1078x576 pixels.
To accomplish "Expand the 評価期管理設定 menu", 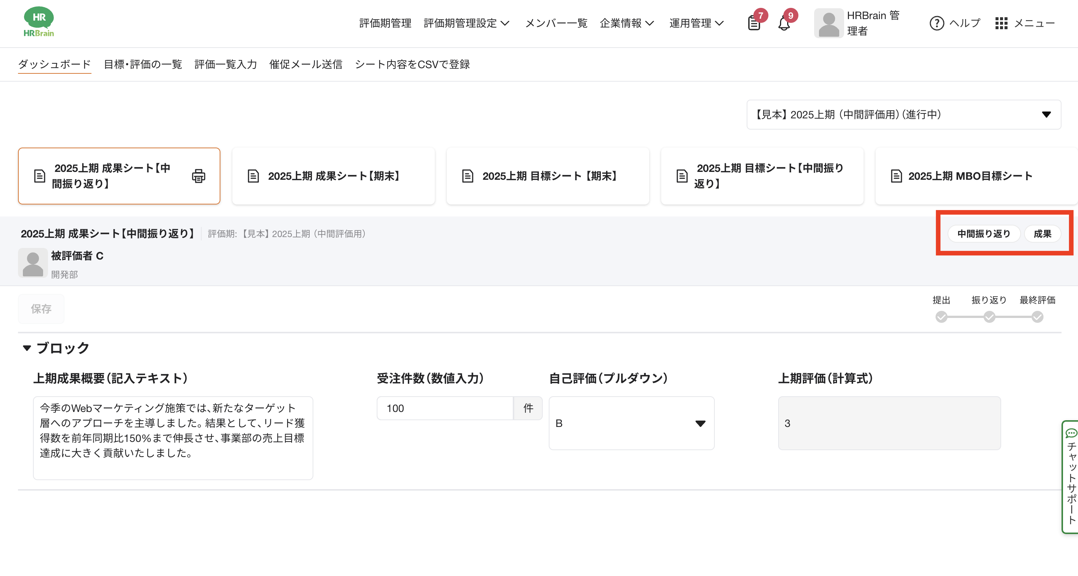I will click(x=466, y=23).
